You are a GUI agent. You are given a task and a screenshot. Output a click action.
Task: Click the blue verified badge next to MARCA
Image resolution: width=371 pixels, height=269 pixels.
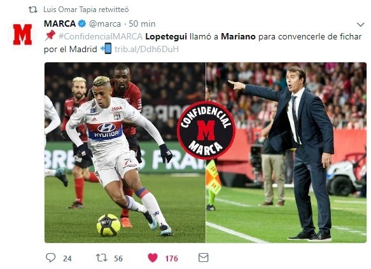click(x=82, y=24)
